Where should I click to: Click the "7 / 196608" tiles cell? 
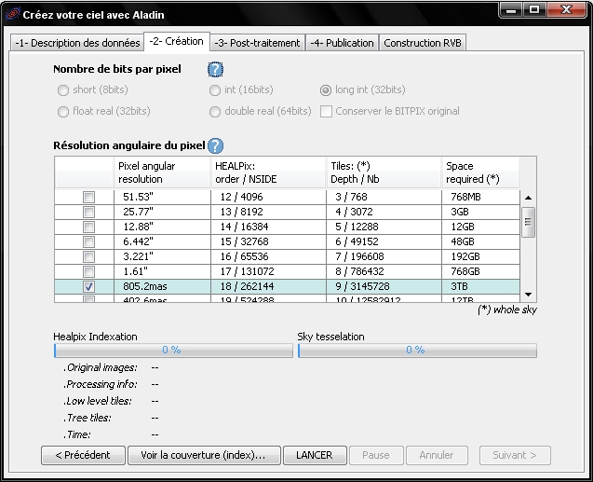pyautogui.click(x=384, y=256)
